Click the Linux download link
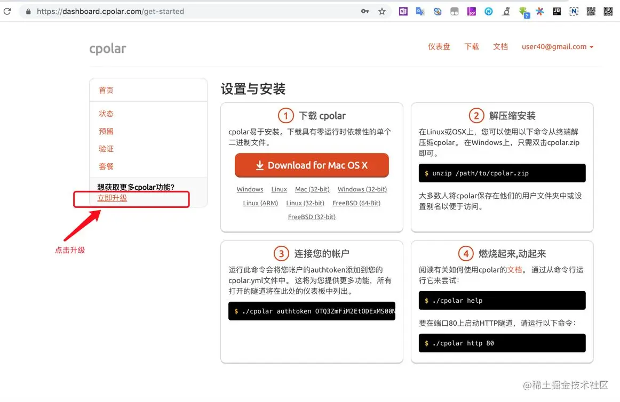620x402 pixels. (x=279, y=189)
